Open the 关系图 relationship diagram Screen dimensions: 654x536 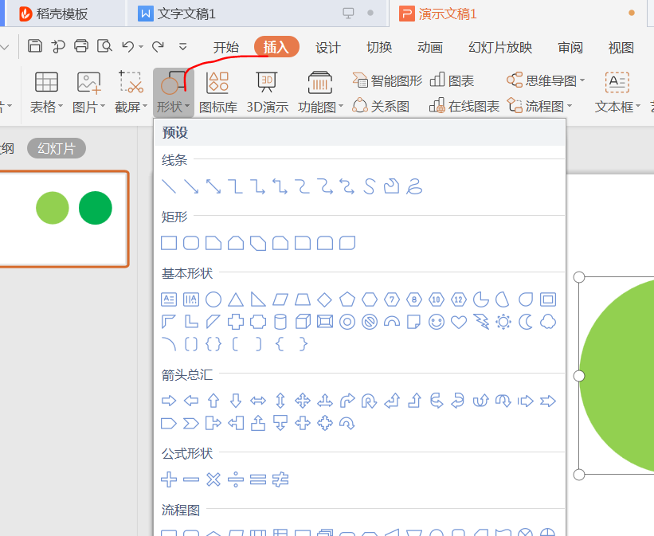pyautogui.click(x=381, y=106)
